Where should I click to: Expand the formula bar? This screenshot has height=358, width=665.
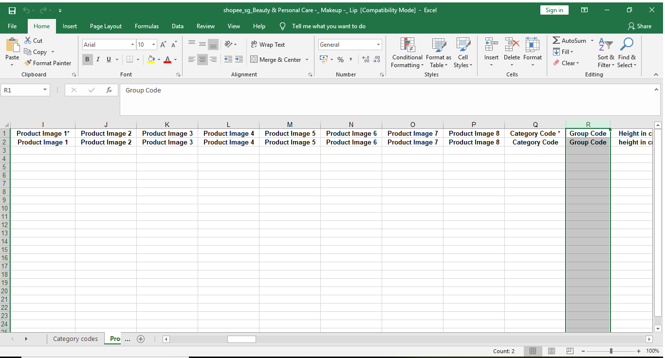pyautogui.click(x=657, y=89)
